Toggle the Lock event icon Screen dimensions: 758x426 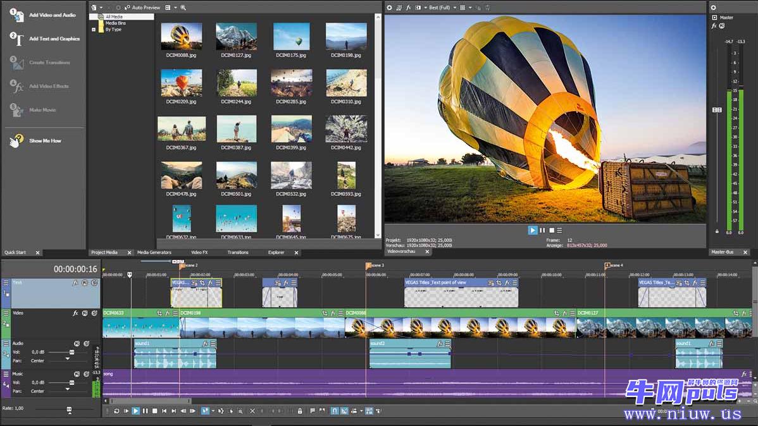300,411
